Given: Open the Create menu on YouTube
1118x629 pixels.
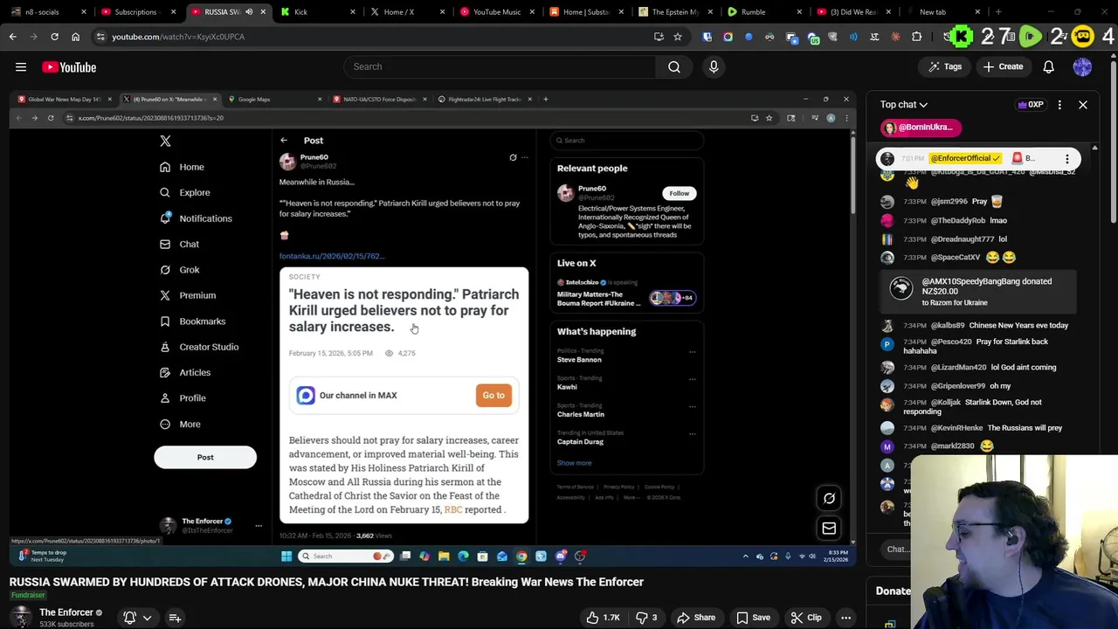Looking at the screenshot, I should 1003,66.
